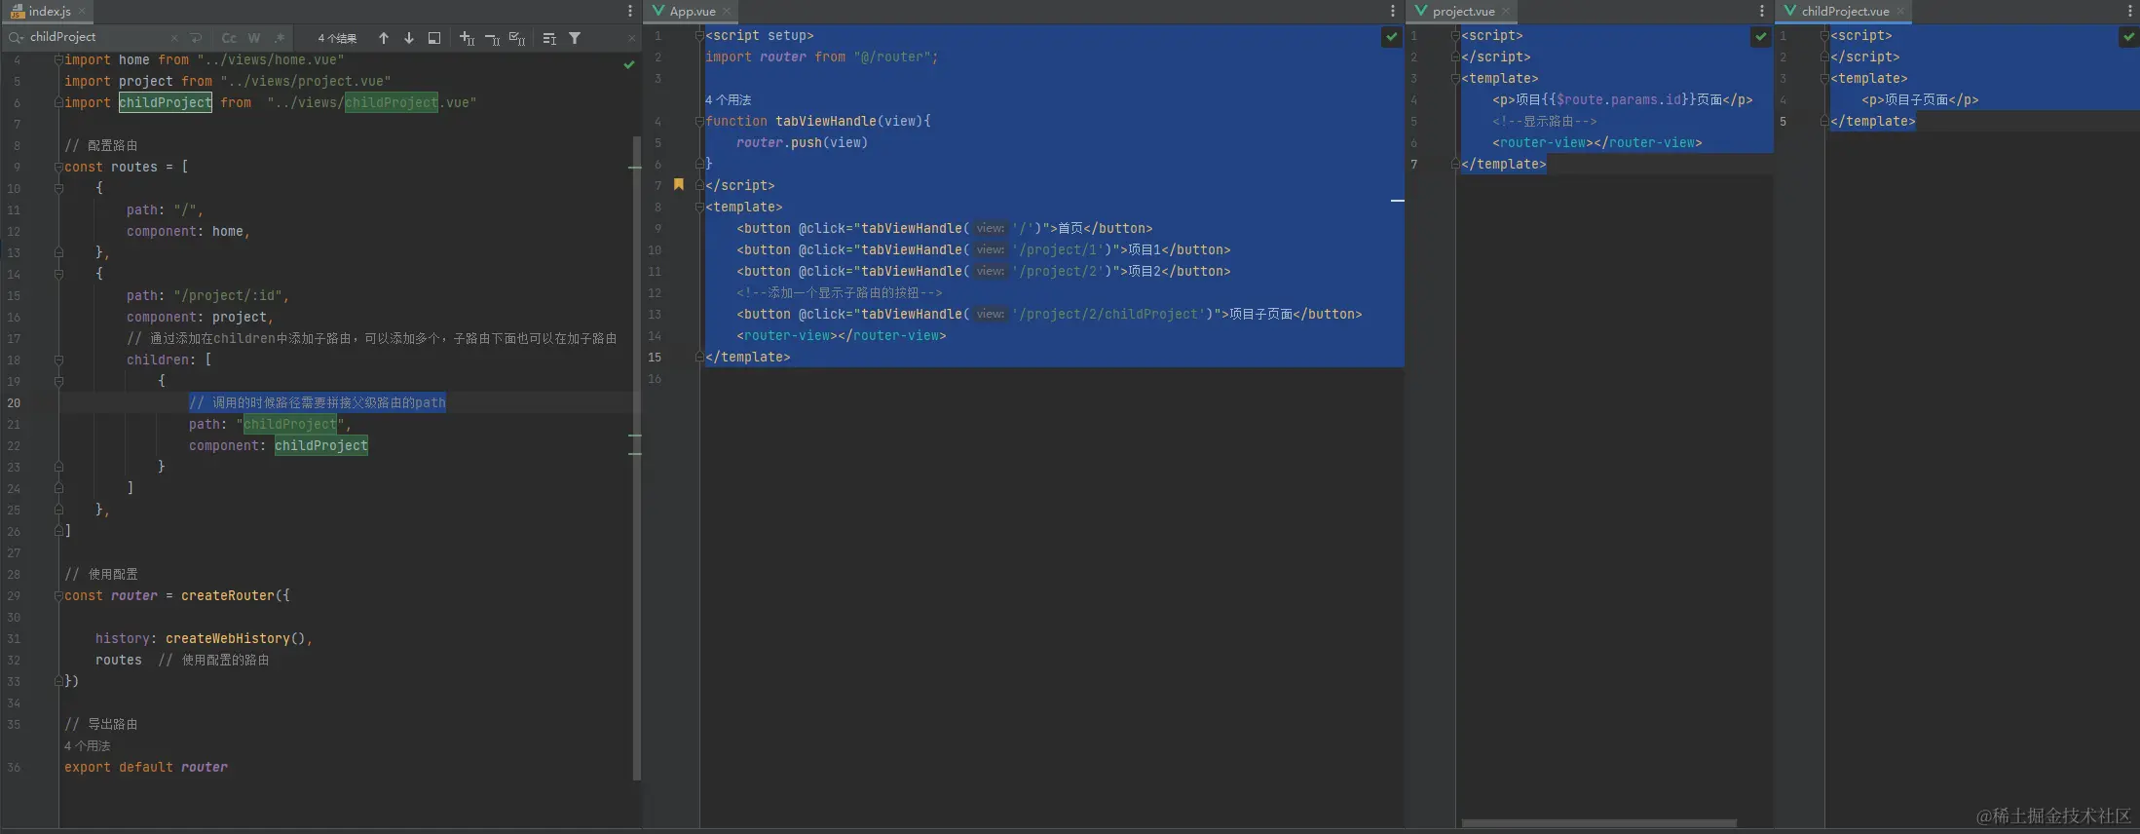The height and width of the screenshot is (834, 2140).
Task: Click inspection checkmark in childProject.vue editor
Action: 2129,36
